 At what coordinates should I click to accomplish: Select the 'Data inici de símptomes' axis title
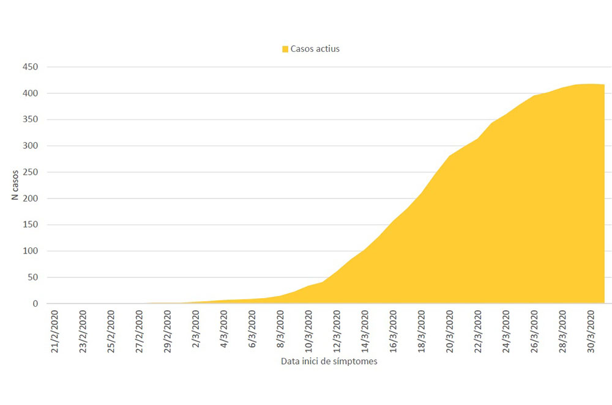coord(329,362)
